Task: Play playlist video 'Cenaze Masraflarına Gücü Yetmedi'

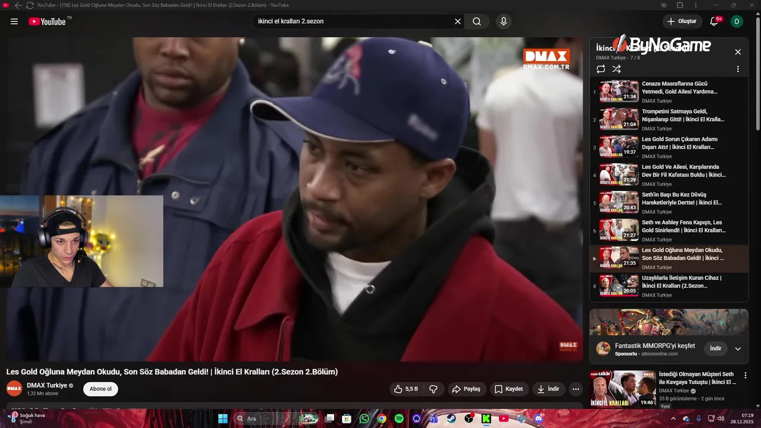Action: tap(669, 92)
